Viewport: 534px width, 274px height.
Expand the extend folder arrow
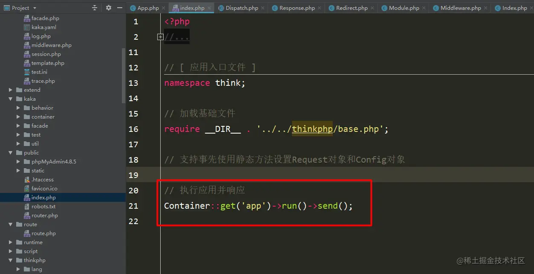[11, 90]
